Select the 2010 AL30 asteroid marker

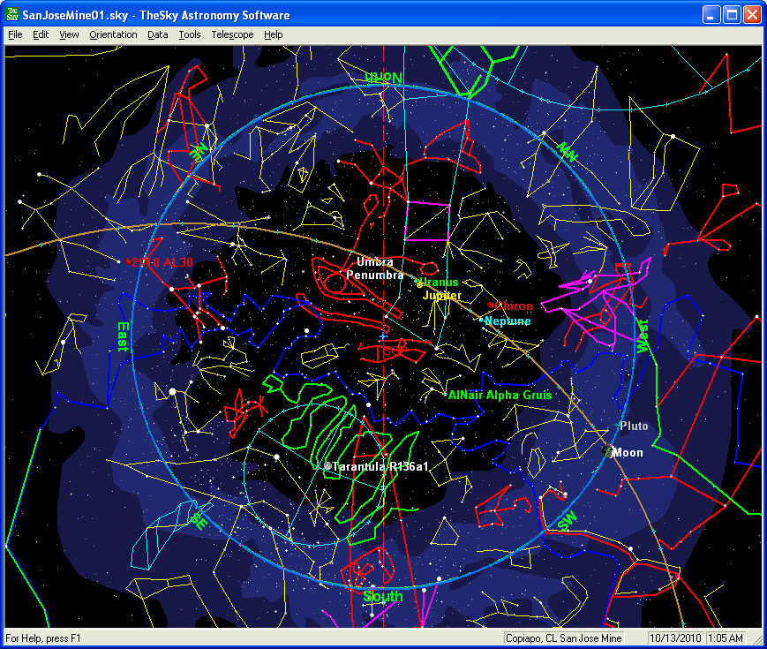(128, 262)
